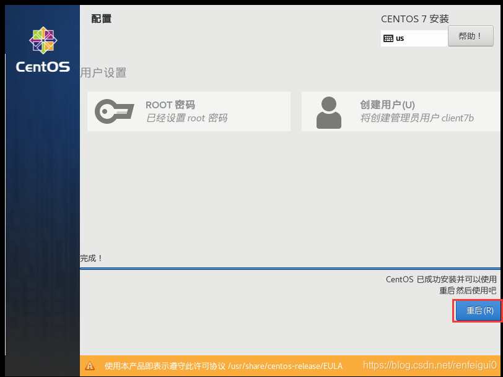Viewport: 503px width, 377px height.
Task: Click the Reboot 重启(R) button
Action: [478, 310]
